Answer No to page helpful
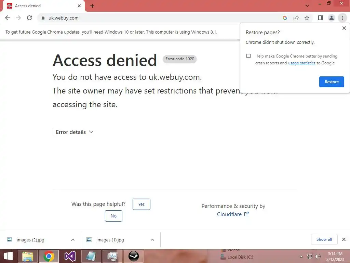This screenshot has height=263, width=350. 113,216
